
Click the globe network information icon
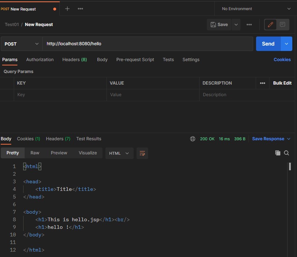click(193, 139)
